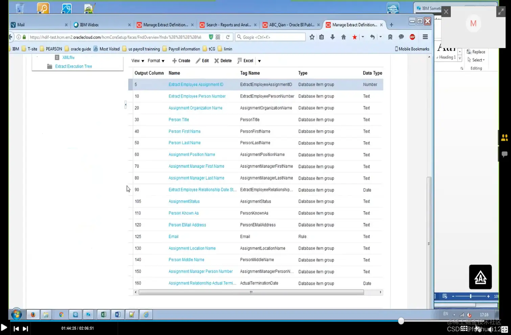
Task: Open the Windows Start button
Action: [16, 314]
